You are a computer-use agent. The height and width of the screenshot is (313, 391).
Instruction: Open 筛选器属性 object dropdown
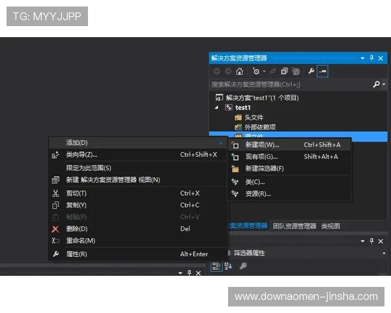tap(384, 253)
